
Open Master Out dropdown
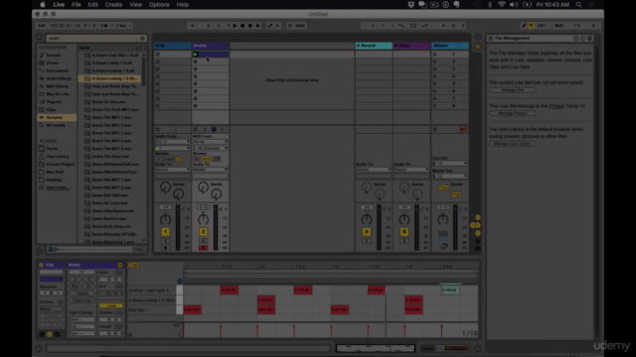click(450, 177)
